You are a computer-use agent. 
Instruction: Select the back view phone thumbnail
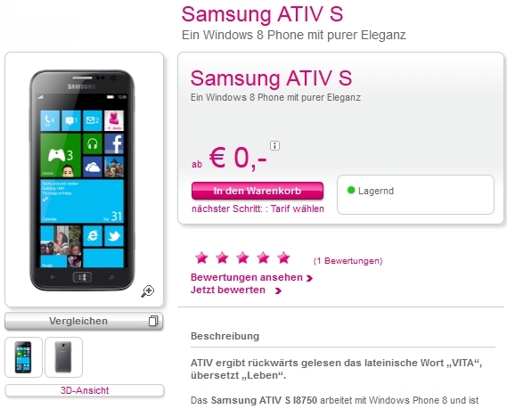tap(63, 357)
